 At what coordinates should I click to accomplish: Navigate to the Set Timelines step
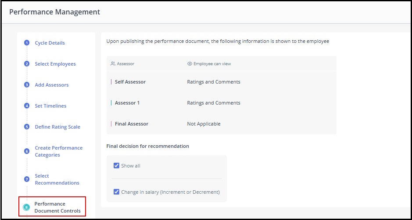(51, 106)
